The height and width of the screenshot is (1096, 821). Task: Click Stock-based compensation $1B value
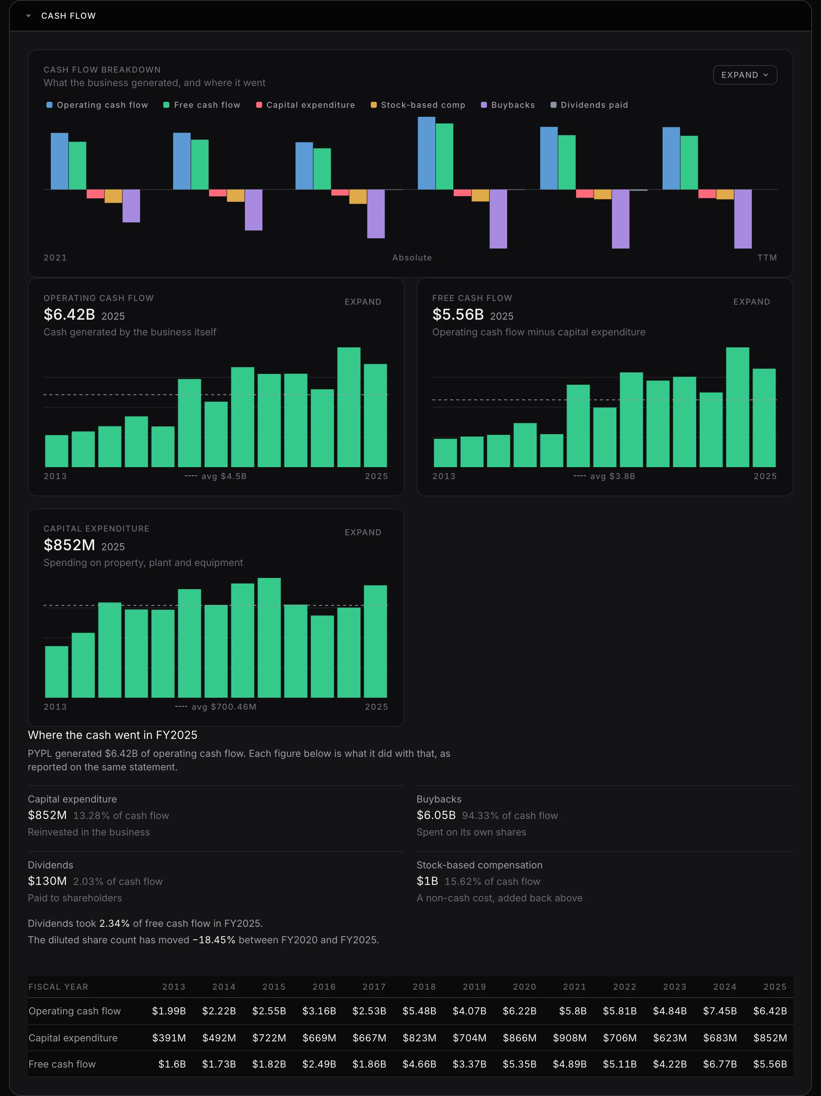[x=427, y=881]
